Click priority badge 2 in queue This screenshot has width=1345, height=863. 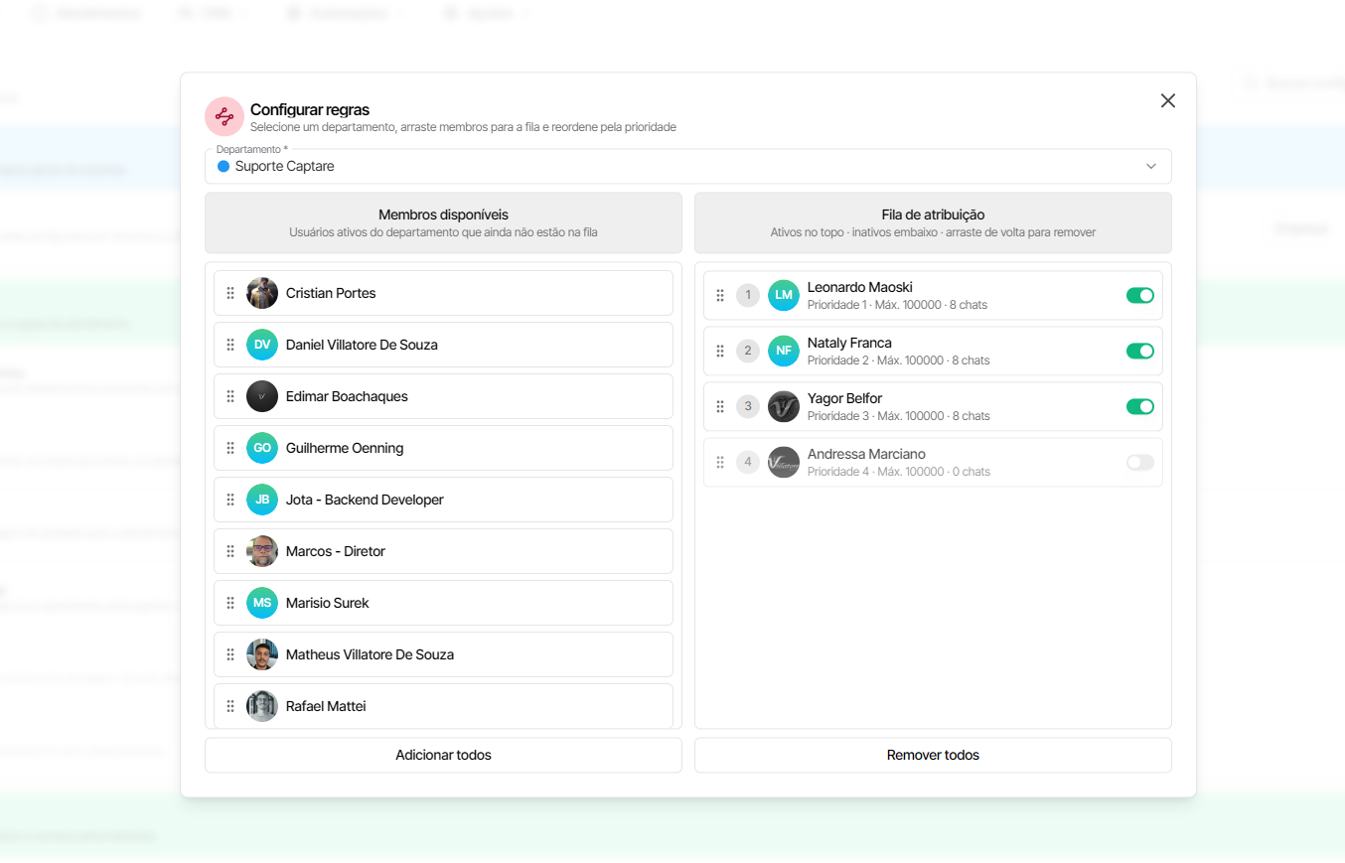[748, 351]
